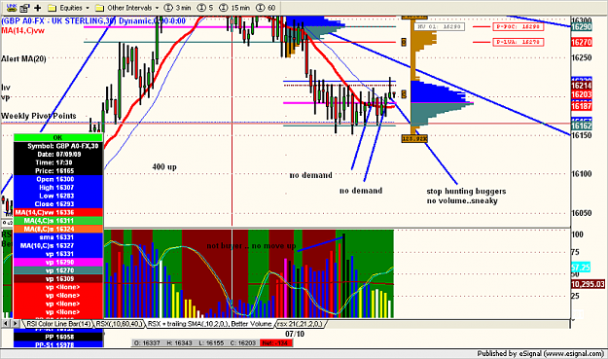Click the GBP A0-FX UK STERLING chart title
Screen dimensions: 608x359
pyautogui.click(x=93, y=21)
